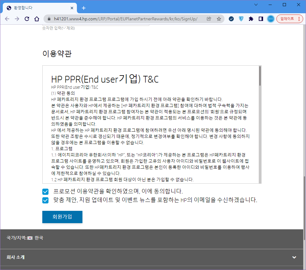Click the '(1) 약관 동의' line
This screenshot has width=306, height=270.
click(63, 93)
